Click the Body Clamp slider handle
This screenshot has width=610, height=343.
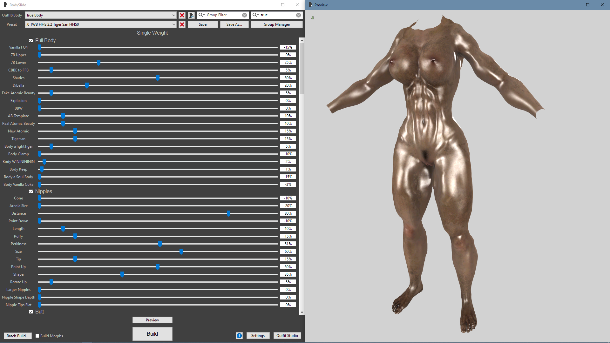39,154
